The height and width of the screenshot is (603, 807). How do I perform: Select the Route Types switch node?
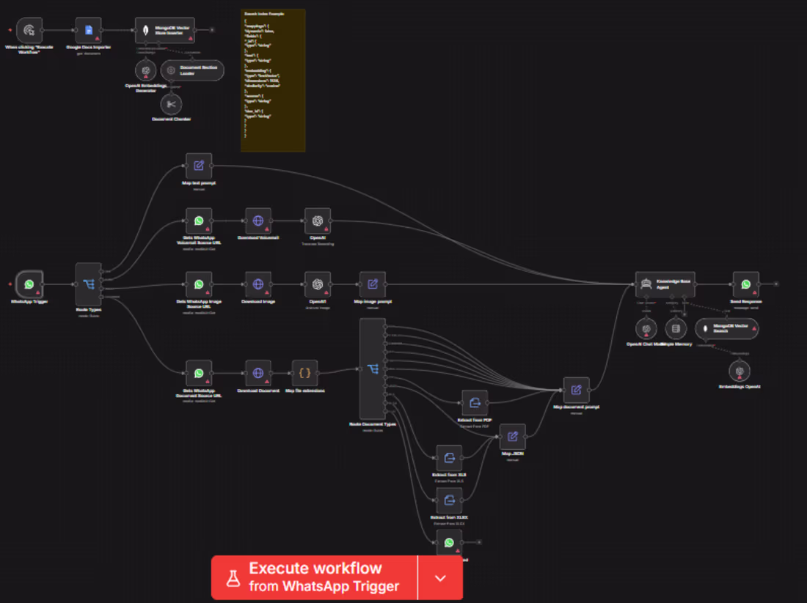click(x=89, y=284)
